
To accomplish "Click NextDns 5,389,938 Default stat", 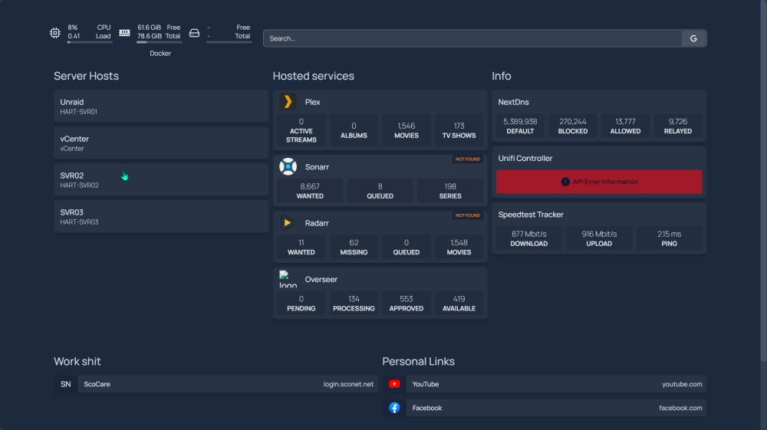I will coord(520,126).
